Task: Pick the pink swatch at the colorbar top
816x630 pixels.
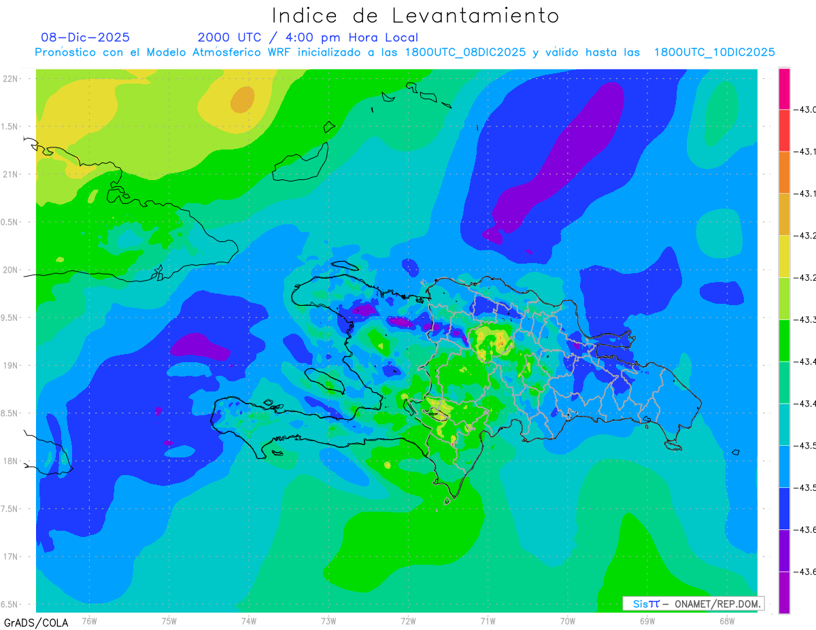Action: pyautogui.click(x=784, y=88)
